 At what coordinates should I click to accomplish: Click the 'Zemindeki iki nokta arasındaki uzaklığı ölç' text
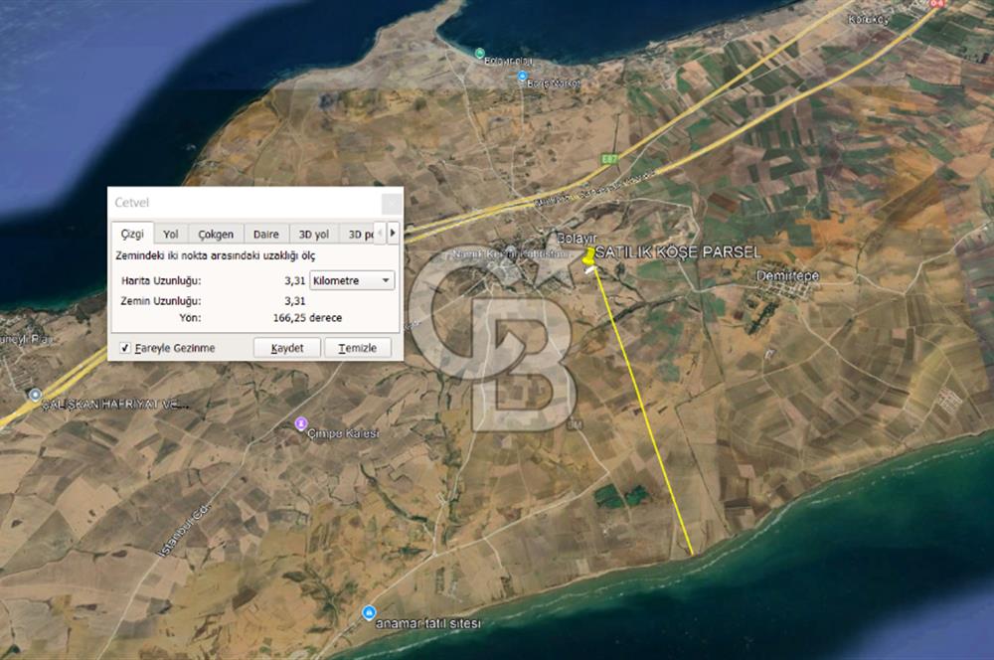[x=215, y=255]
